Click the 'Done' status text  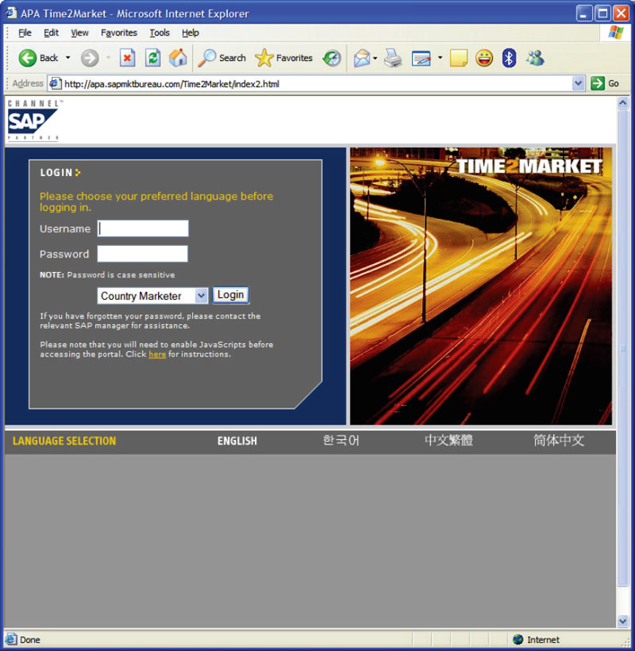click(x=30, y=640)
